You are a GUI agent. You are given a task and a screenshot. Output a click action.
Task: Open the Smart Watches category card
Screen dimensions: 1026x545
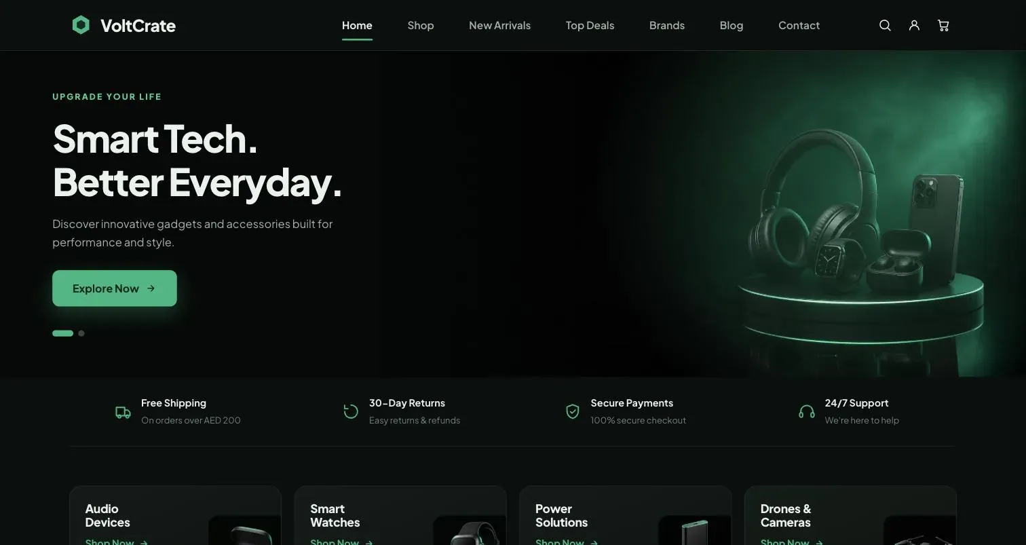(x=400, y=515)
